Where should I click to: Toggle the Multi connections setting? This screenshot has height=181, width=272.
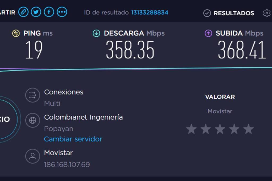point(52,103)
